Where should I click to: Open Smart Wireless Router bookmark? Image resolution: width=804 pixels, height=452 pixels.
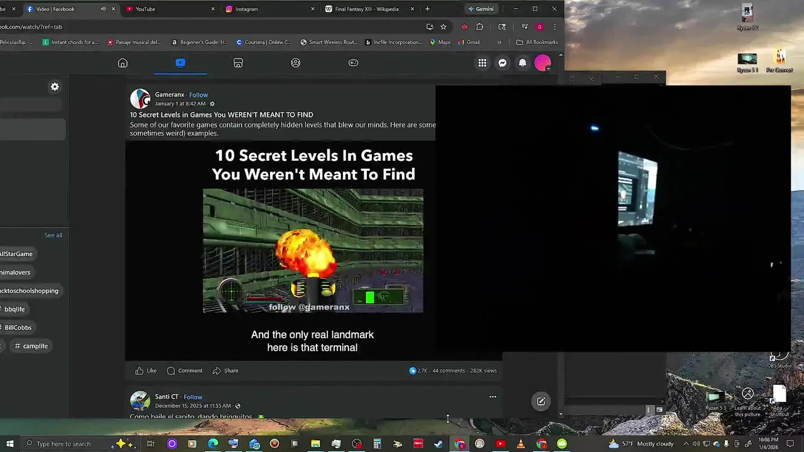(329, 42)
